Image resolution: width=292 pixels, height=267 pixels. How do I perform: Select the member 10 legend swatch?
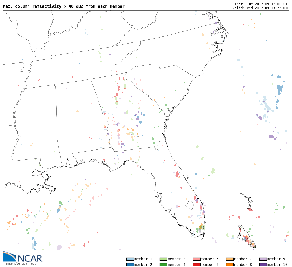click(263, 265)
